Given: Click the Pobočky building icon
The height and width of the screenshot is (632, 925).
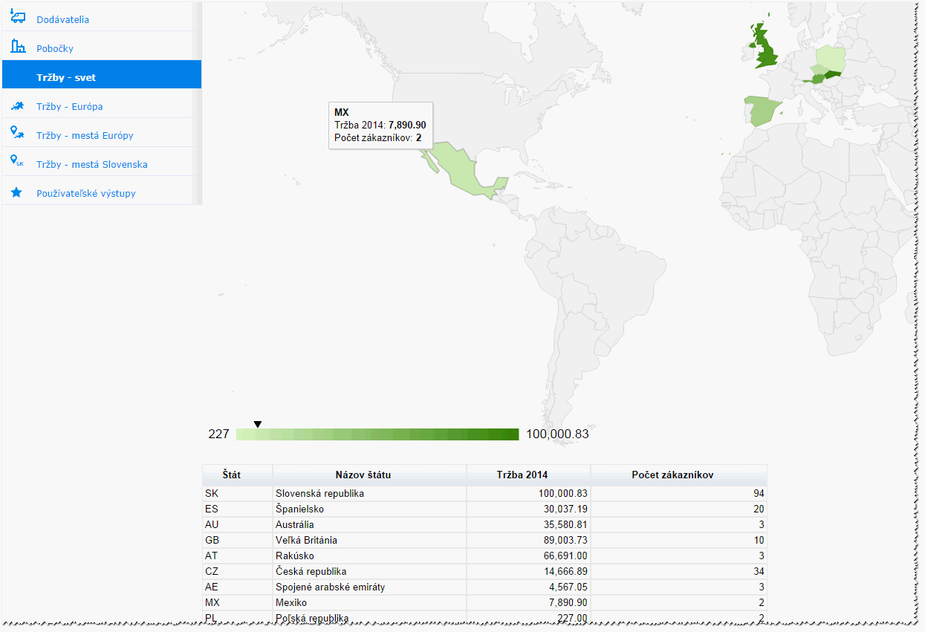Looking at the screenshot, I should (x=17, y=47).
